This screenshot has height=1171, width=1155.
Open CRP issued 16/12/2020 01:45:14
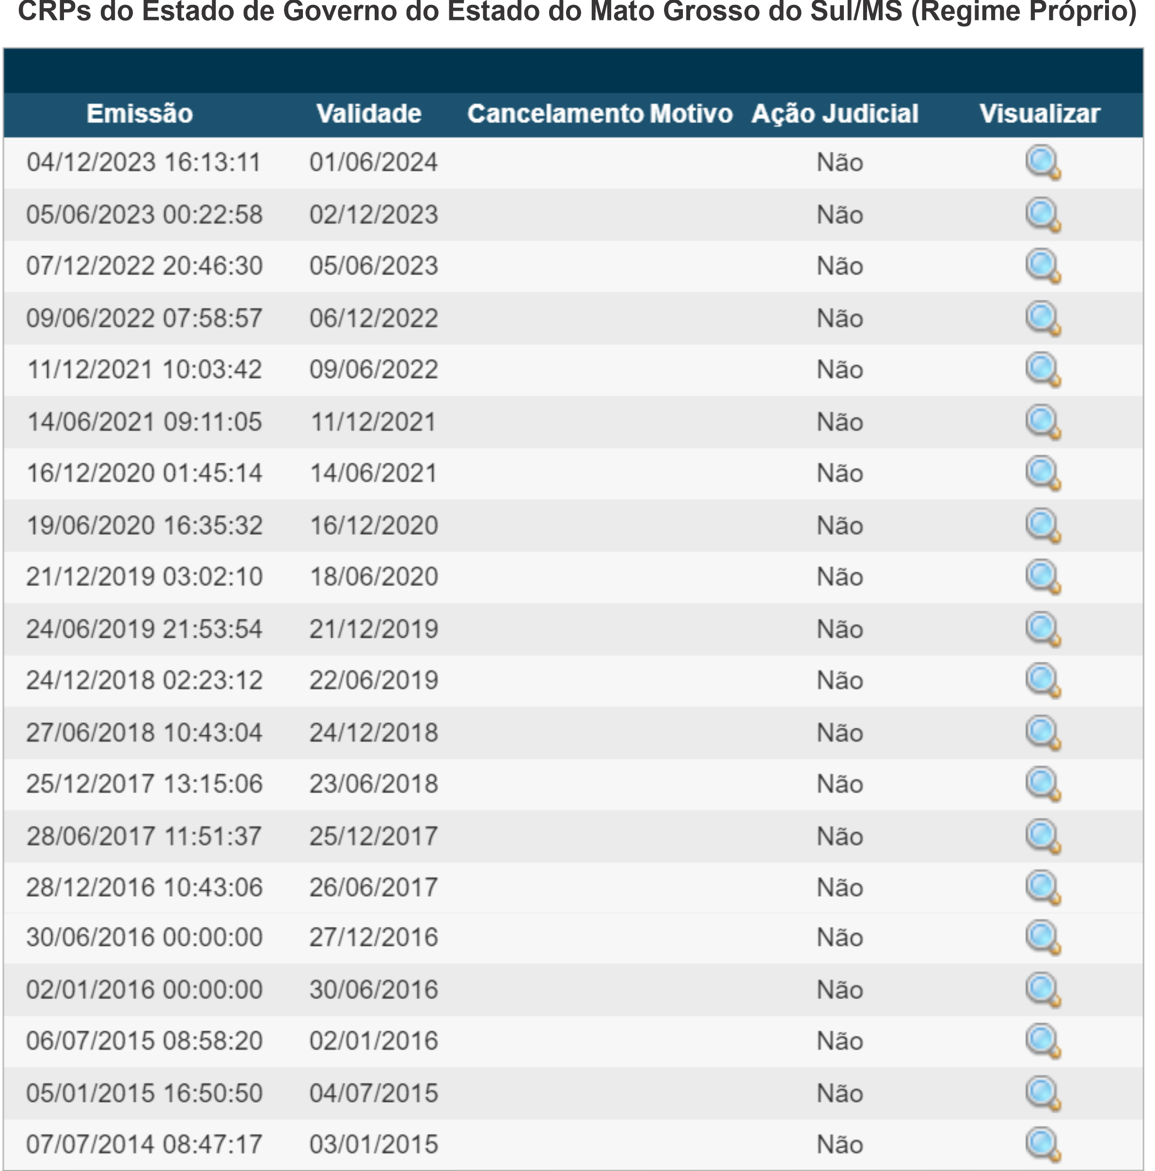click(x=1043, y=473)
